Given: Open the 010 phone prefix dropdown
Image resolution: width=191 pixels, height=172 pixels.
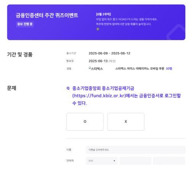Looking at the screenshot, I should coord(102,161).
